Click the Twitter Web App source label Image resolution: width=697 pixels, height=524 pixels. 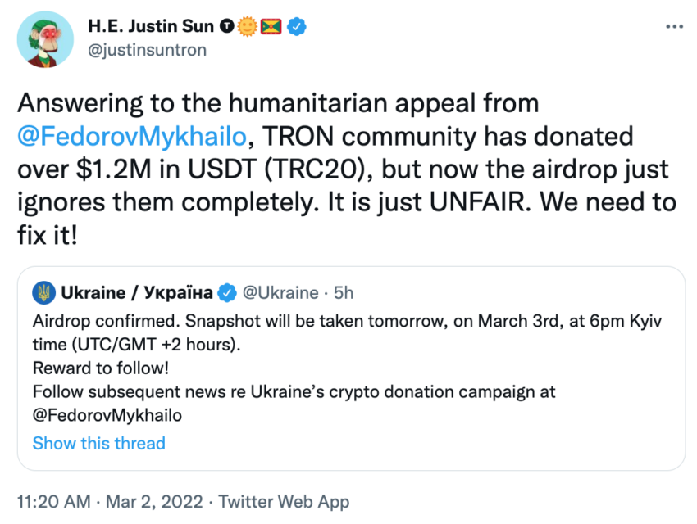point(287,501)
